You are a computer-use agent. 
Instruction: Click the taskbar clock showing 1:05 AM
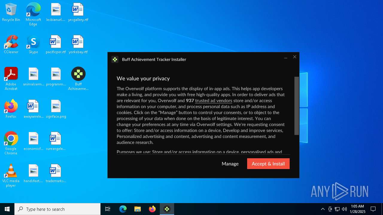click(358, 209)
